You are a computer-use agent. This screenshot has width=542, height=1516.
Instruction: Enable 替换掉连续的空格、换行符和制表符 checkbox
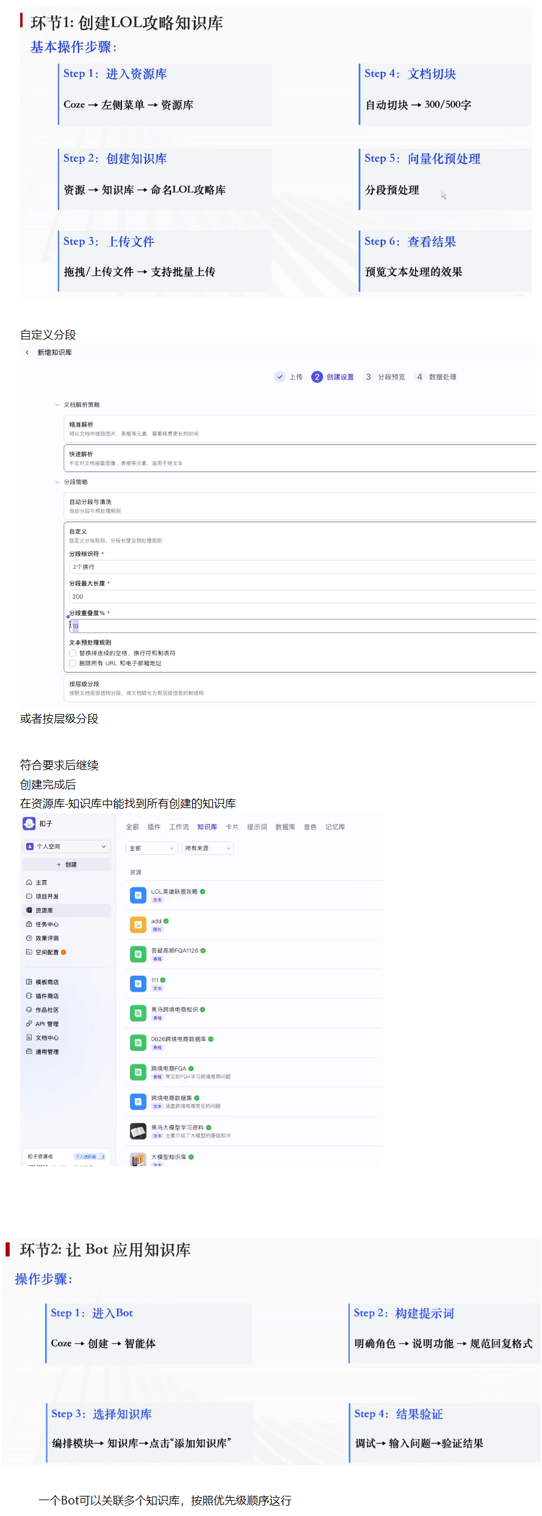click(73, 653)
